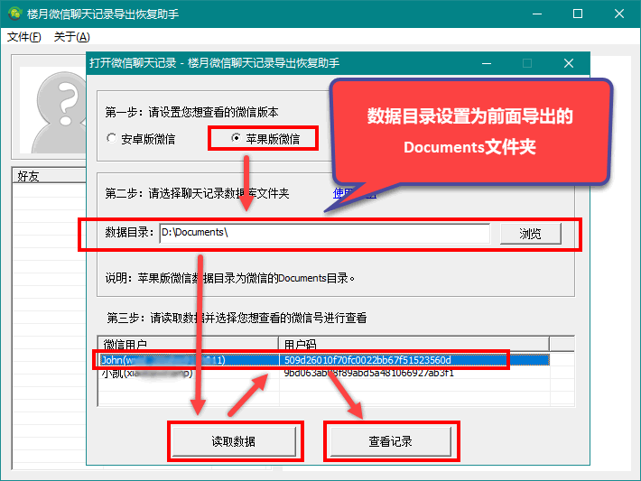Close the 打开微信聊天记录 dialog

tap(568, 63)
